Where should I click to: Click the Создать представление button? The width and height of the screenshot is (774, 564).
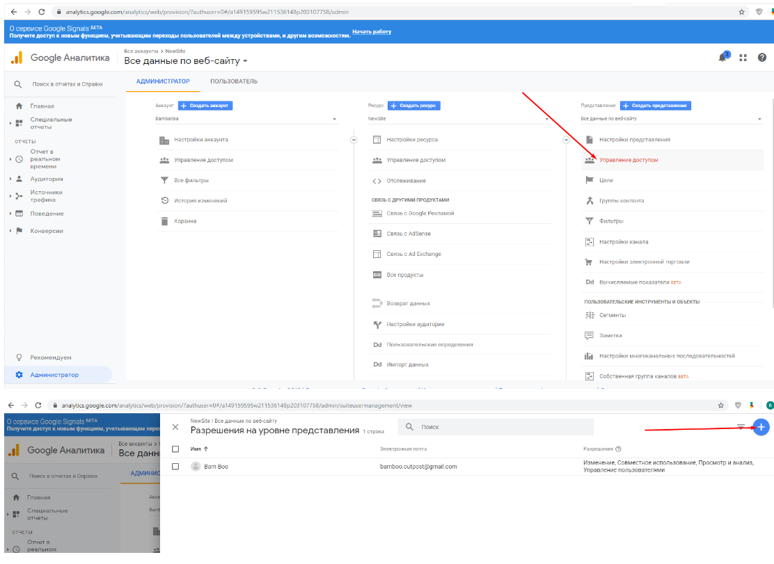tap(656, 106)
